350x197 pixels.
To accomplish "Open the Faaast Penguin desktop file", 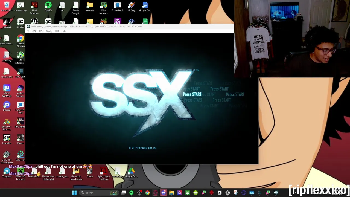I will [x=76, y=8].
